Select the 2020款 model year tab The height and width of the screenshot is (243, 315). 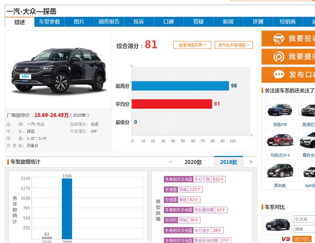pyautogui.click(x=193, y=162)
